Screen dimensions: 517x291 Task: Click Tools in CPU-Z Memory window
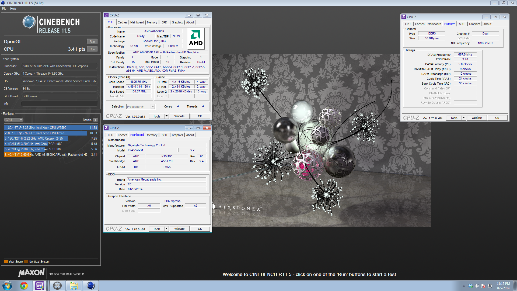[x=454, y=118]
